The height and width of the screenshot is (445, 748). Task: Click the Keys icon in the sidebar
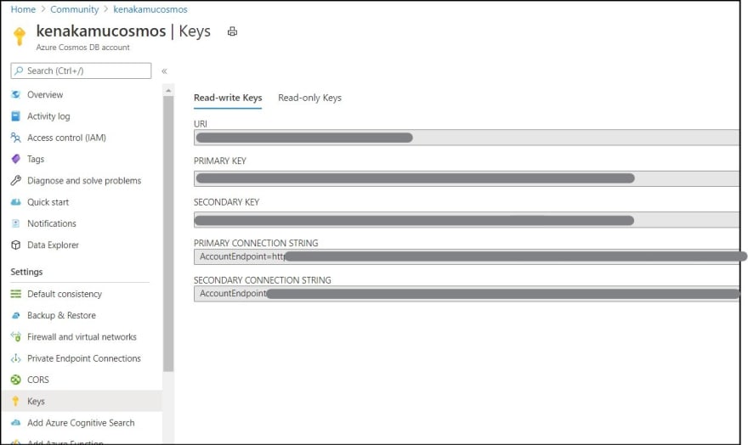tap(16, 401)
